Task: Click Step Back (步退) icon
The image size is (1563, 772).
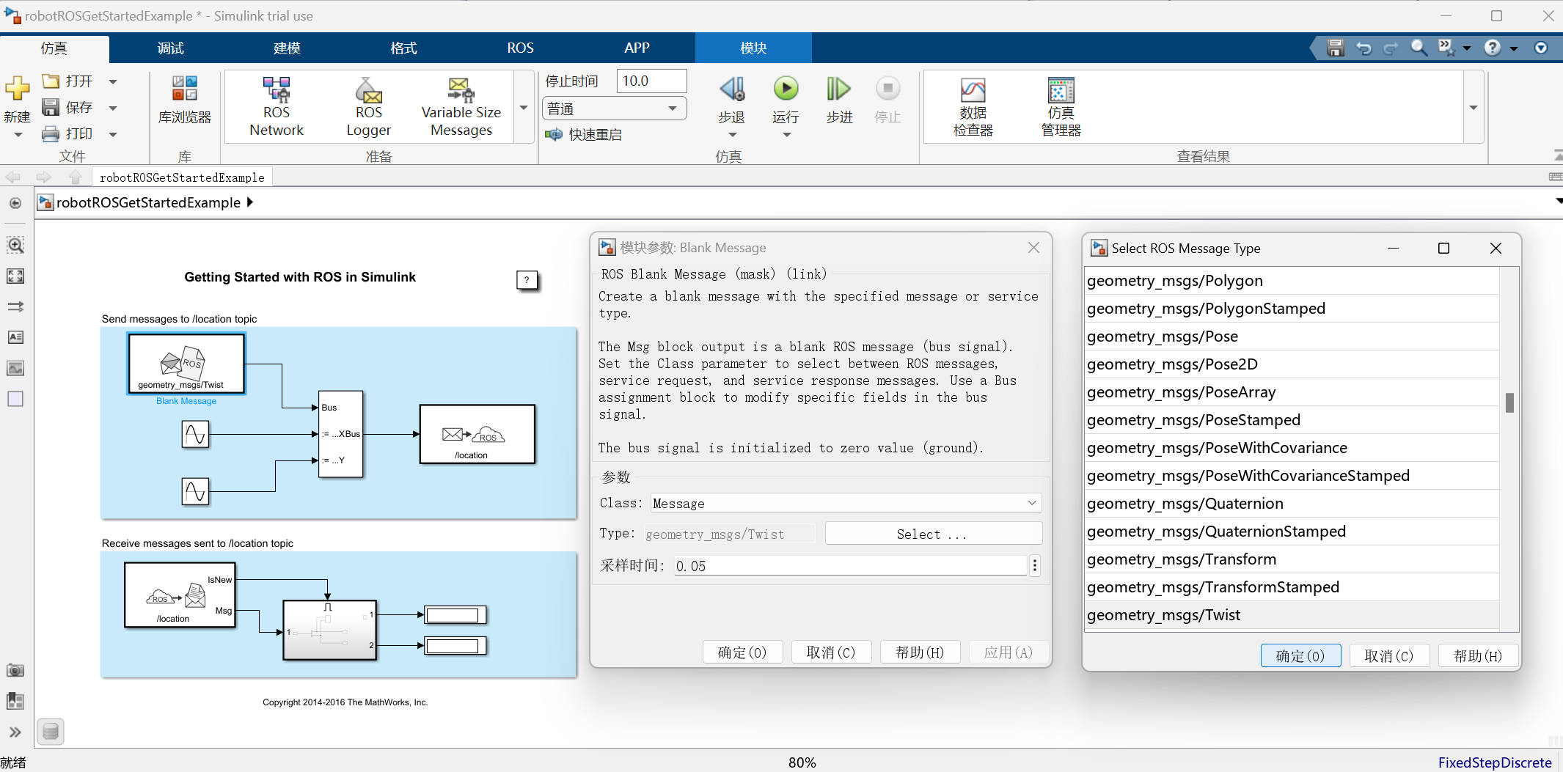Action: [732, 89]
